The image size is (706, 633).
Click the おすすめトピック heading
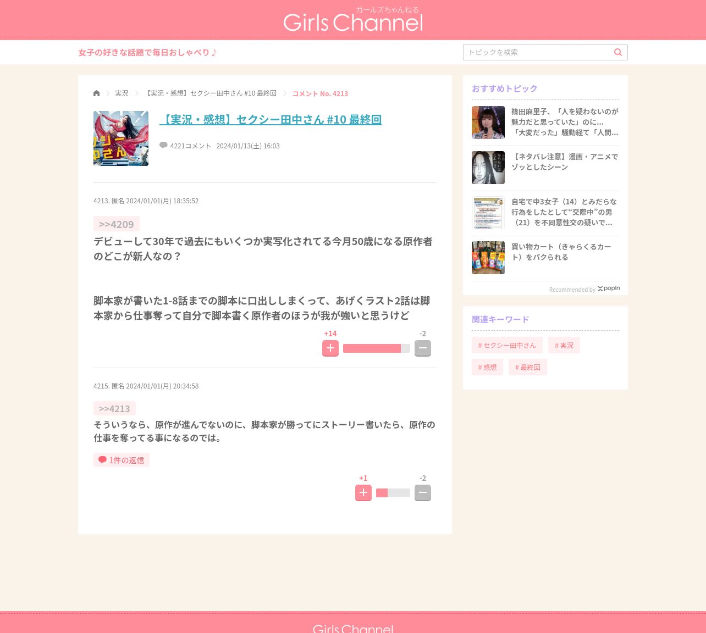505,88
